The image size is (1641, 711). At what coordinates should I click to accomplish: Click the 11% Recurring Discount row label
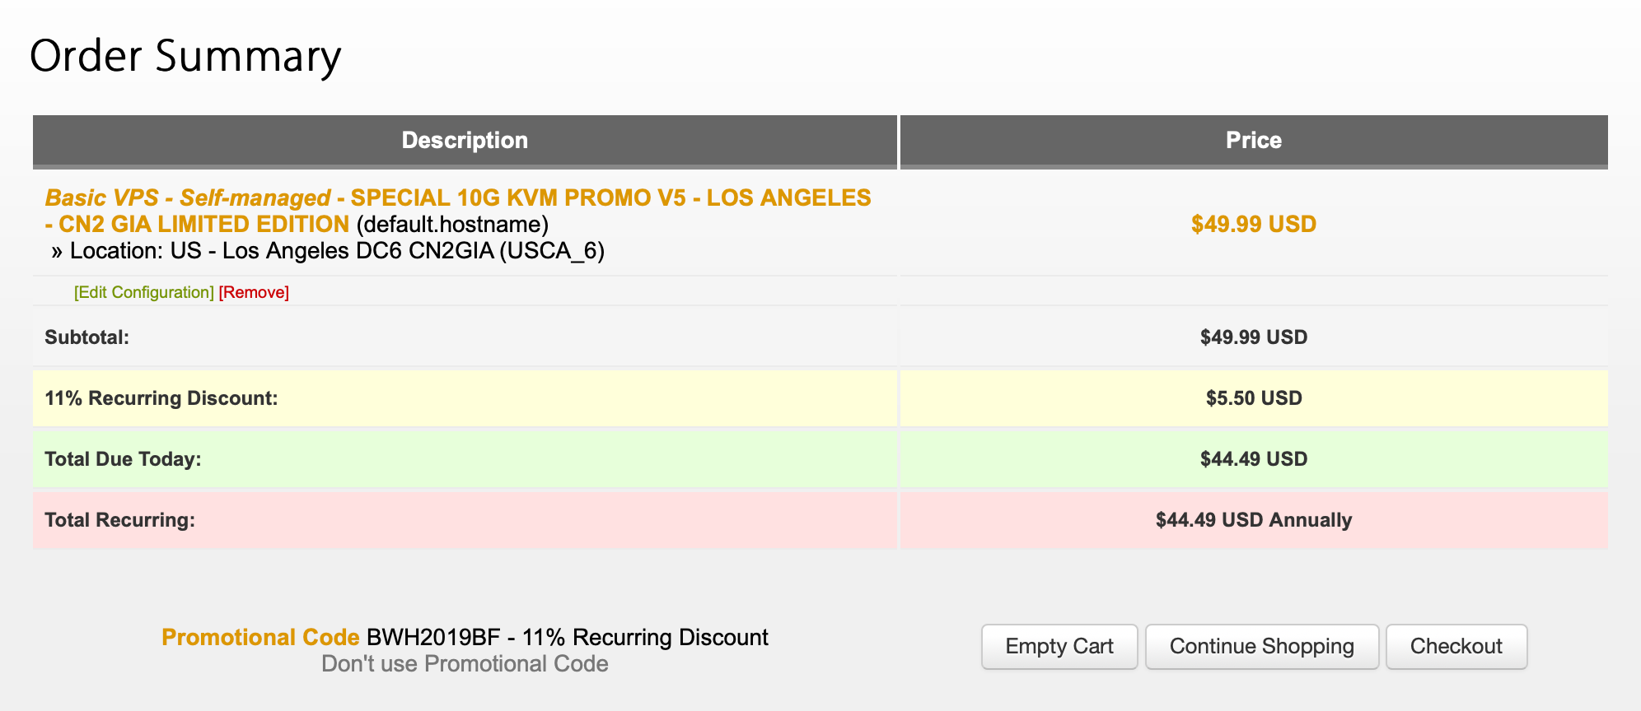tap(161, 398)
